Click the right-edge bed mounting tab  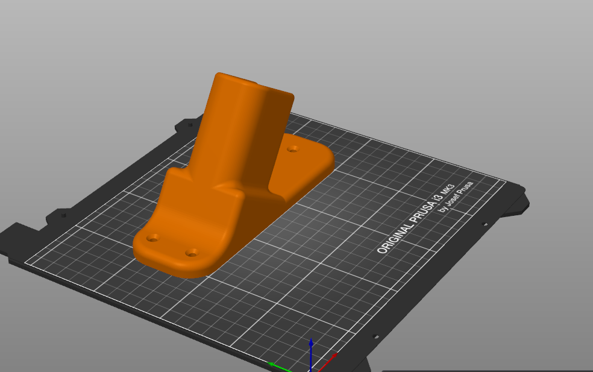coord(515,204)
